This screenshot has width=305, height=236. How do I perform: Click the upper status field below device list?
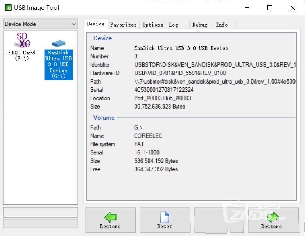40,212
